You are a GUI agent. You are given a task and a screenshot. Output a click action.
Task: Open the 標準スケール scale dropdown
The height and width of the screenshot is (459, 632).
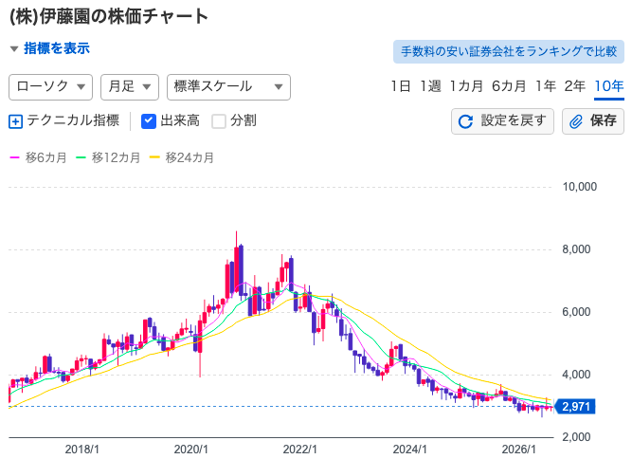tap(228, 86)
